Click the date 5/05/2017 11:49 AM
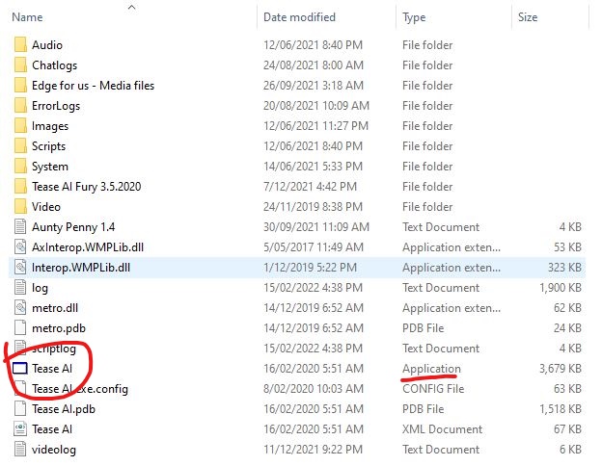This screenshot has width=602, height=466. (314, 247)
